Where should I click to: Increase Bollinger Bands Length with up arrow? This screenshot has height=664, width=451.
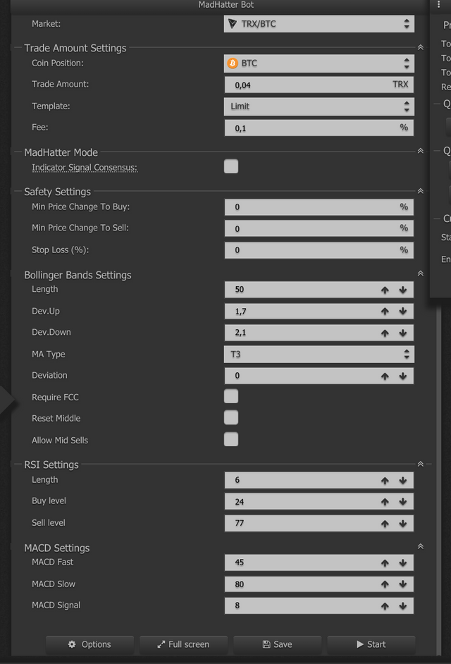tap(385, 290)
